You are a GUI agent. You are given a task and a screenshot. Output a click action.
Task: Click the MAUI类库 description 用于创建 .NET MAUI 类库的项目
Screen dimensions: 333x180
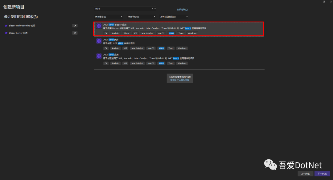119,43
